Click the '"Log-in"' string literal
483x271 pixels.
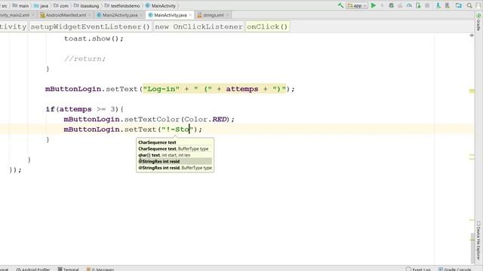[161, 89]
